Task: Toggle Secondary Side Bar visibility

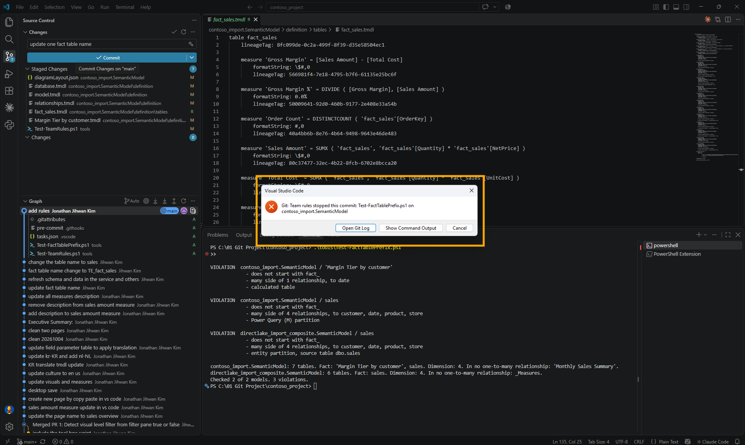Action: tap(686, 7)
